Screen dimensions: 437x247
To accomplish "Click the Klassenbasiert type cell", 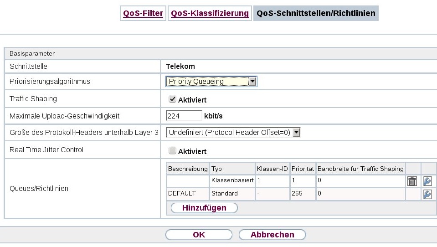I will coord(232,181).
